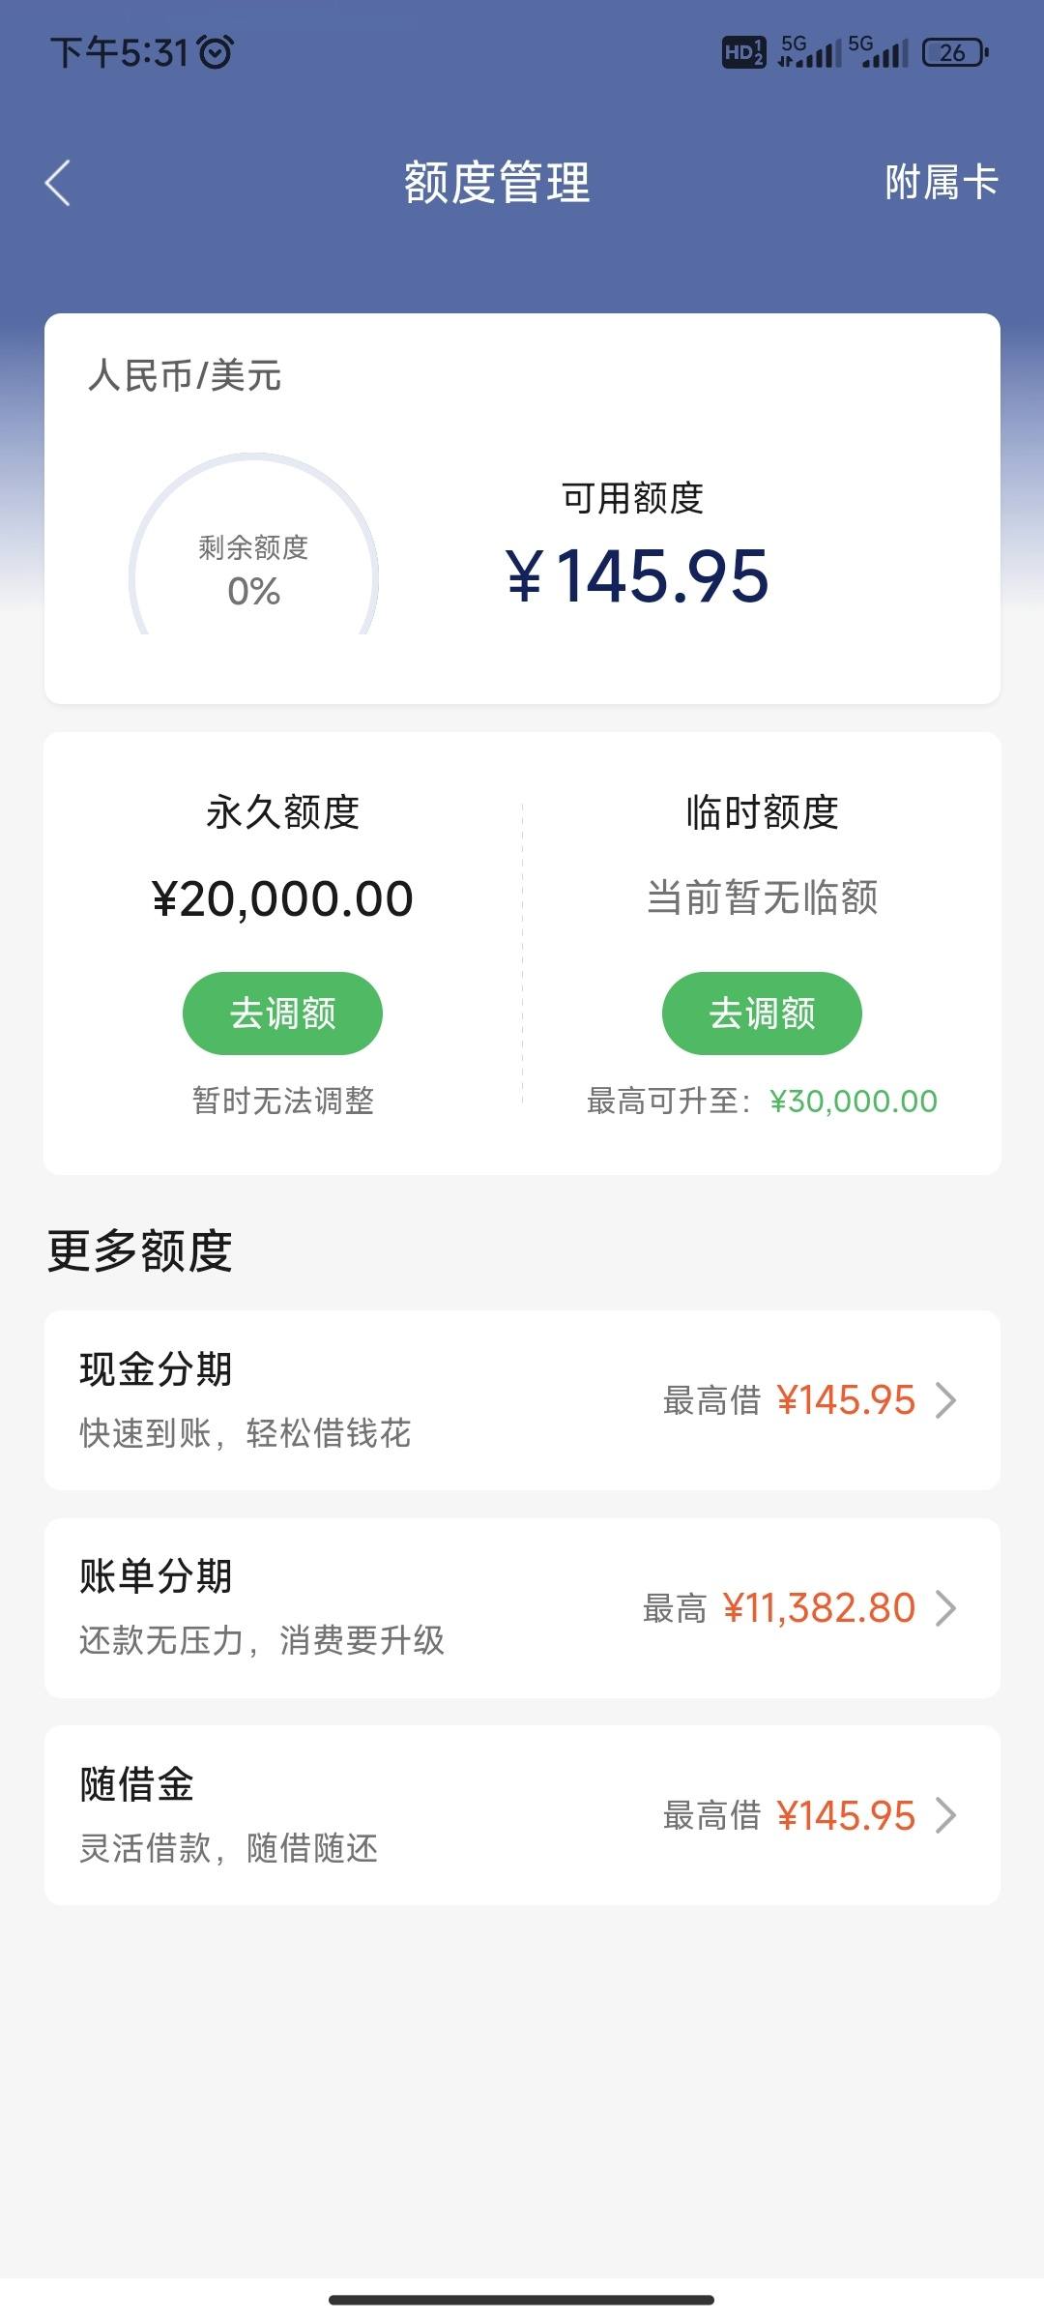Expand the 现金分期 chevron arrow
1044x2321 pixels.
(945, 1400)
